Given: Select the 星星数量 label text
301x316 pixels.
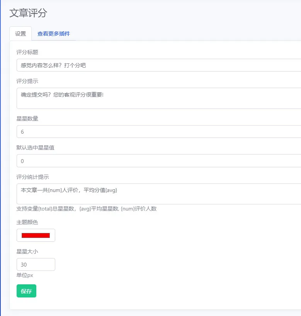Looking at the screenshot, I should pos(27,119).
